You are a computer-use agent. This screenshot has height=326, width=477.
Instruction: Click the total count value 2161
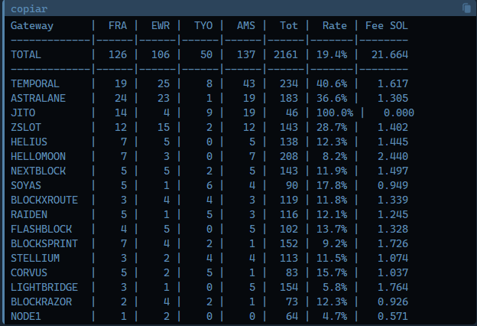286,55
